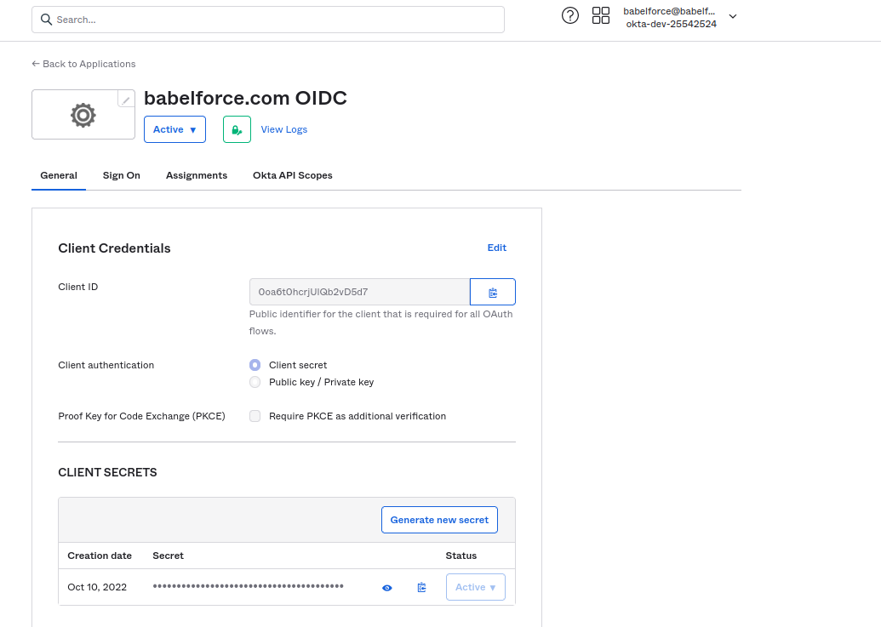Open the Assignments tab

point(197,176)
